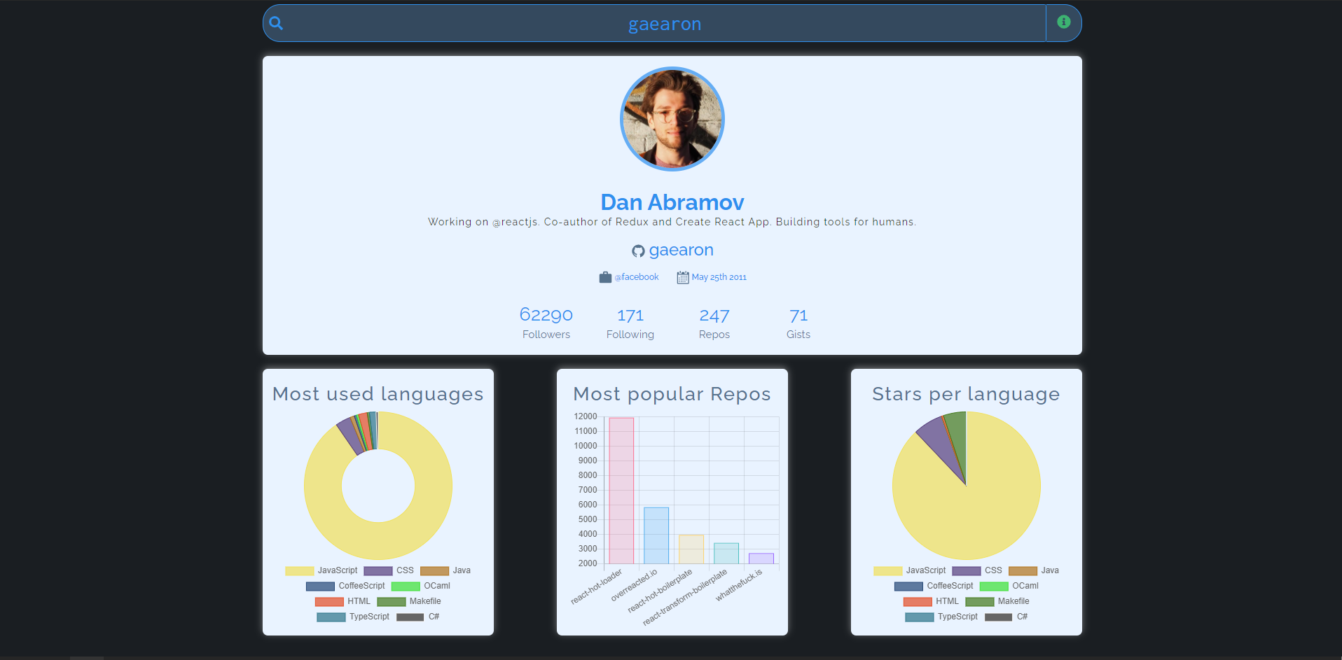Click the search magnifier icon

(276, 23)
